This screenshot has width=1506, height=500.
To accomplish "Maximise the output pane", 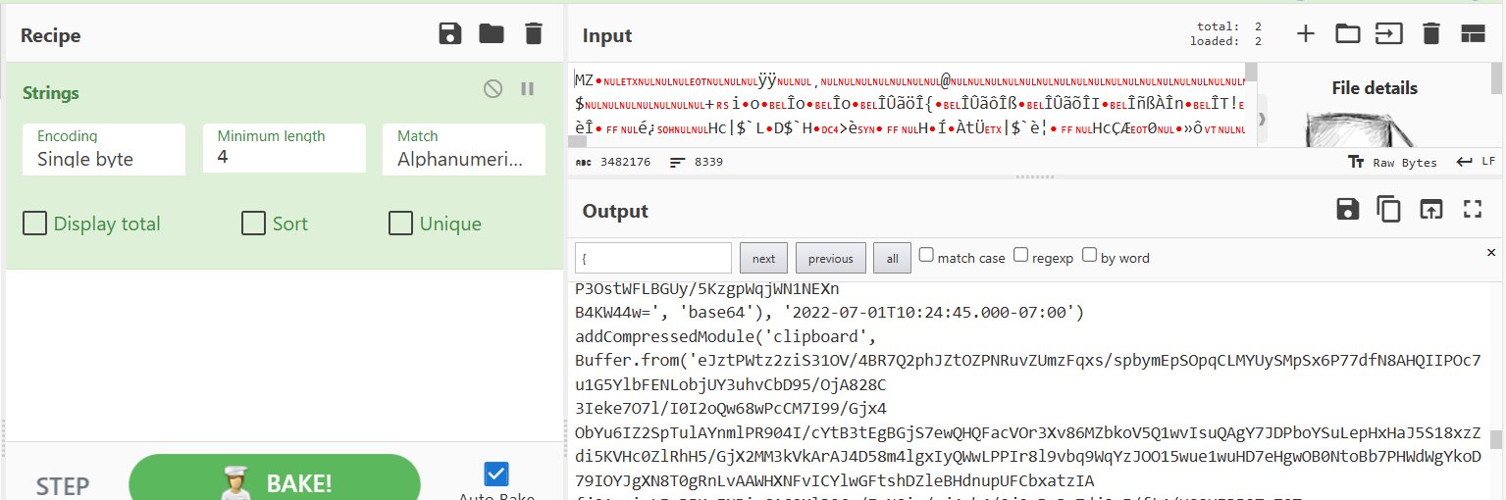I will point(1472,209).
